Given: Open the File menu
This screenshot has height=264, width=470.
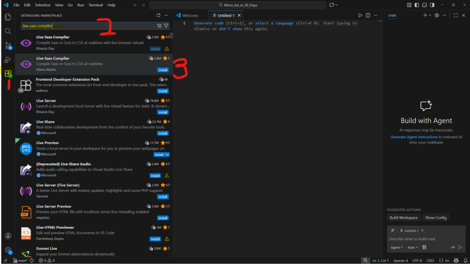Looking at the screenshot, I should (17, 5).
